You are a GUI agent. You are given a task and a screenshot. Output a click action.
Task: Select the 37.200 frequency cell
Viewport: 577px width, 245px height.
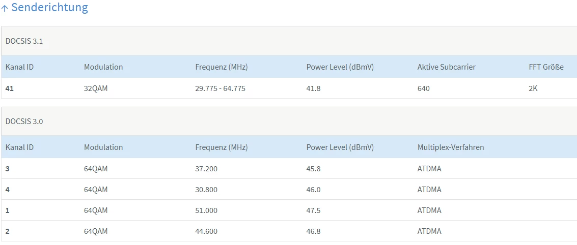point(206,169)
